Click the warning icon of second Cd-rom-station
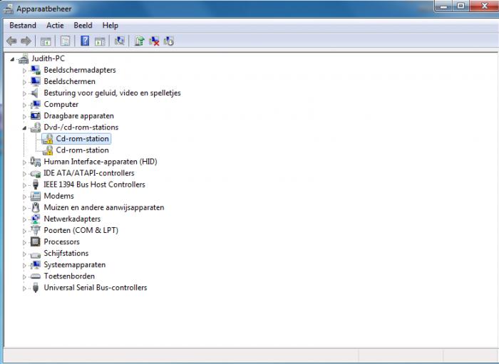499x364 pixels. 48,150
